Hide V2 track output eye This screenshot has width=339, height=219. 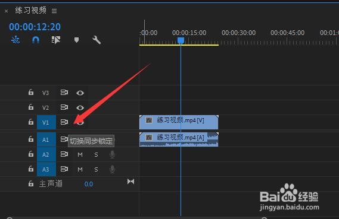(x=80, y=107)
